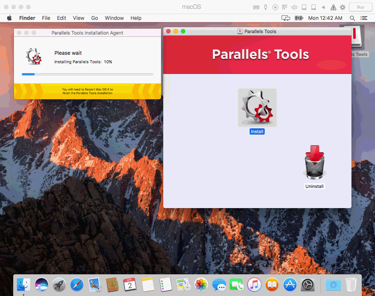Open Notification Center list icon

[364, 18]
